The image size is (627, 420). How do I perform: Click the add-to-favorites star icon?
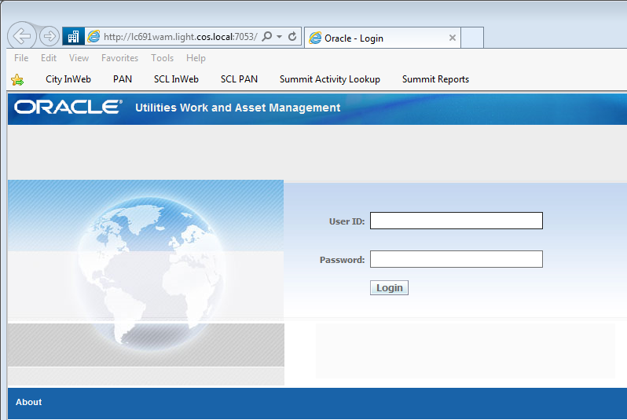(17, 79)
